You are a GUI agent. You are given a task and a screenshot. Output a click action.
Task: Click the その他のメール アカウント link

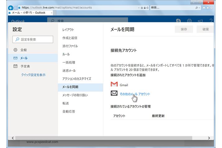135,94
